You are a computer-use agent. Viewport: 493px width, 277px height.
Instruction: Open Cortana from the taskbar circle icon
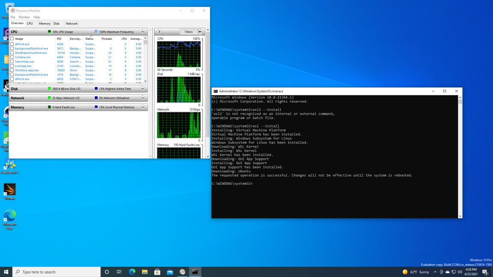point(107,272)
